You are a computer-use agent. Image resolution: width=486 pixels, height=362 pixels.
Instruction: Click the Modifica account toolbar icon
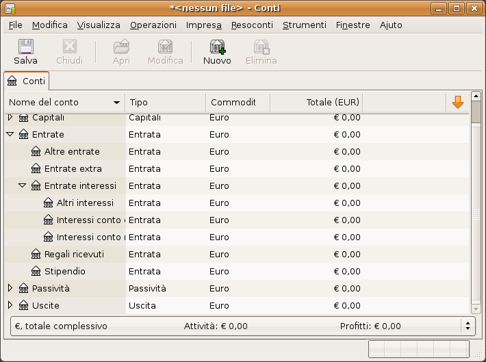(165, 47)
